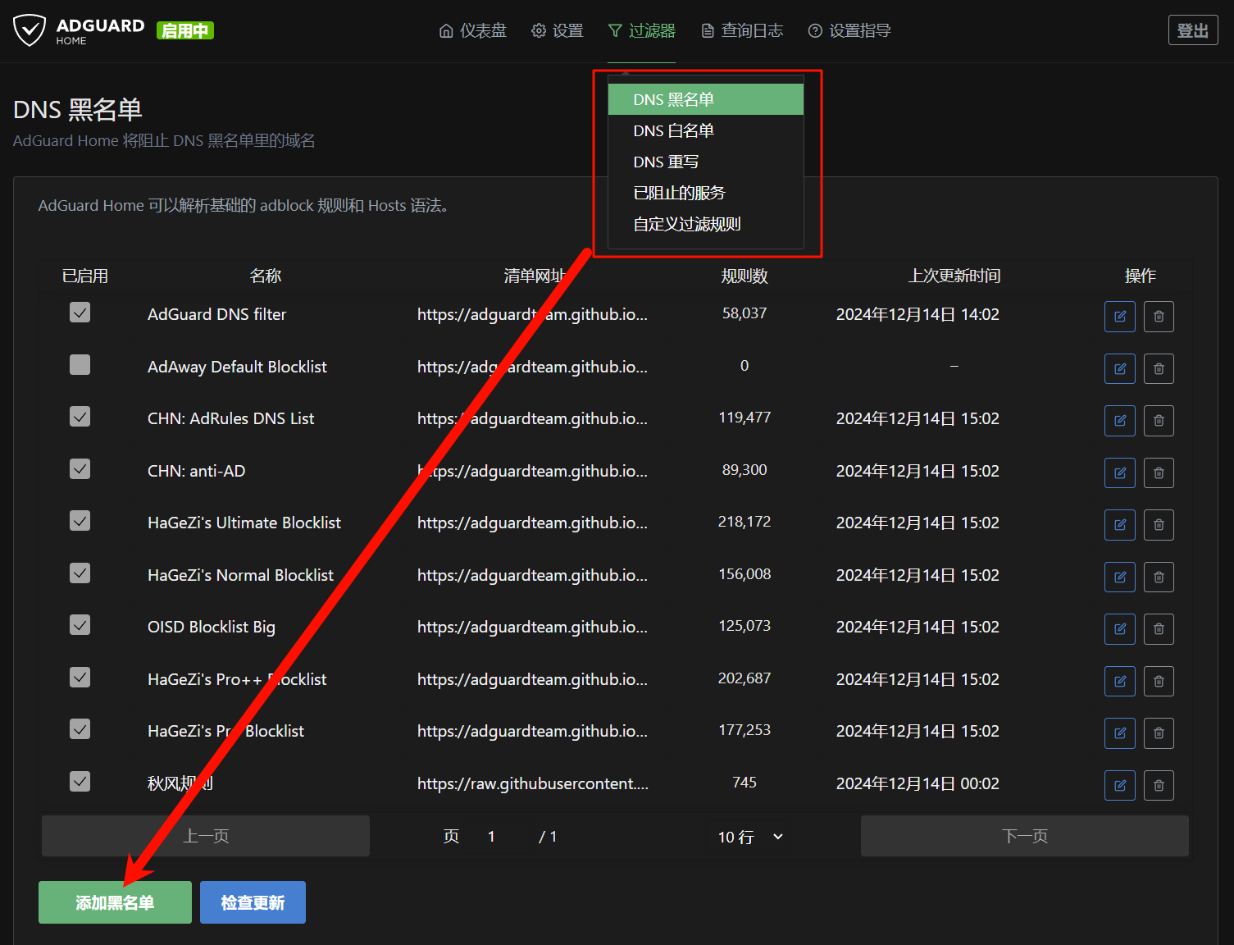Delete HaGeZi's Ultimate Blocklist entry
Viewport: 1234px width, 945px height.
[1159, 525]
